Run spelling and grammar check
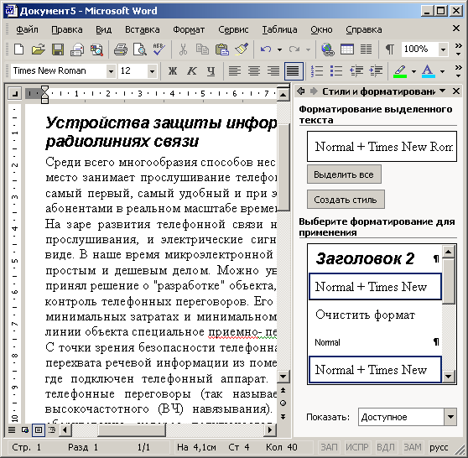The height and width of the screenshot is (458, 468). tap(159, 49)
